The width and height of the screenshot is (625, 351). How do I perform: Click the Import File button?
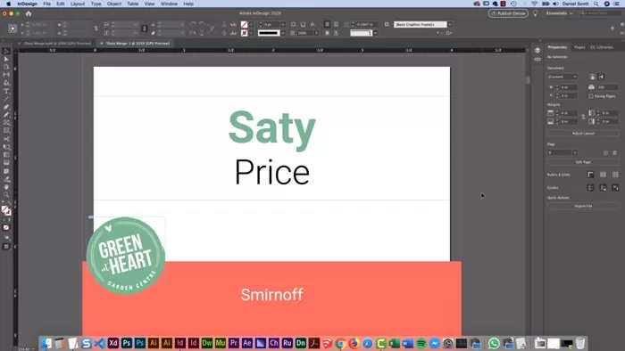[x=583, y=206]
